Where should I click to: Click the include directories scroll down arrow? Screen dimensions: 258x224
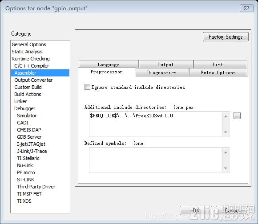pos(226,132)
